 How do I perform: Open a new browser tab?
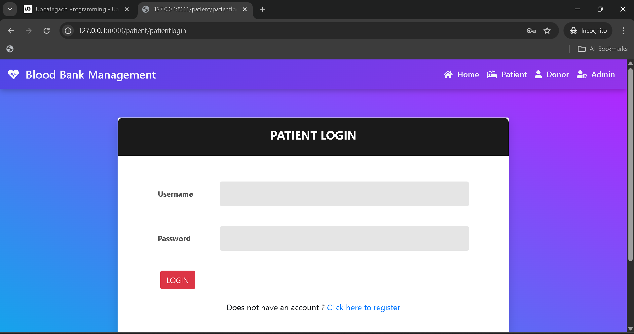(x=263, y=9)
